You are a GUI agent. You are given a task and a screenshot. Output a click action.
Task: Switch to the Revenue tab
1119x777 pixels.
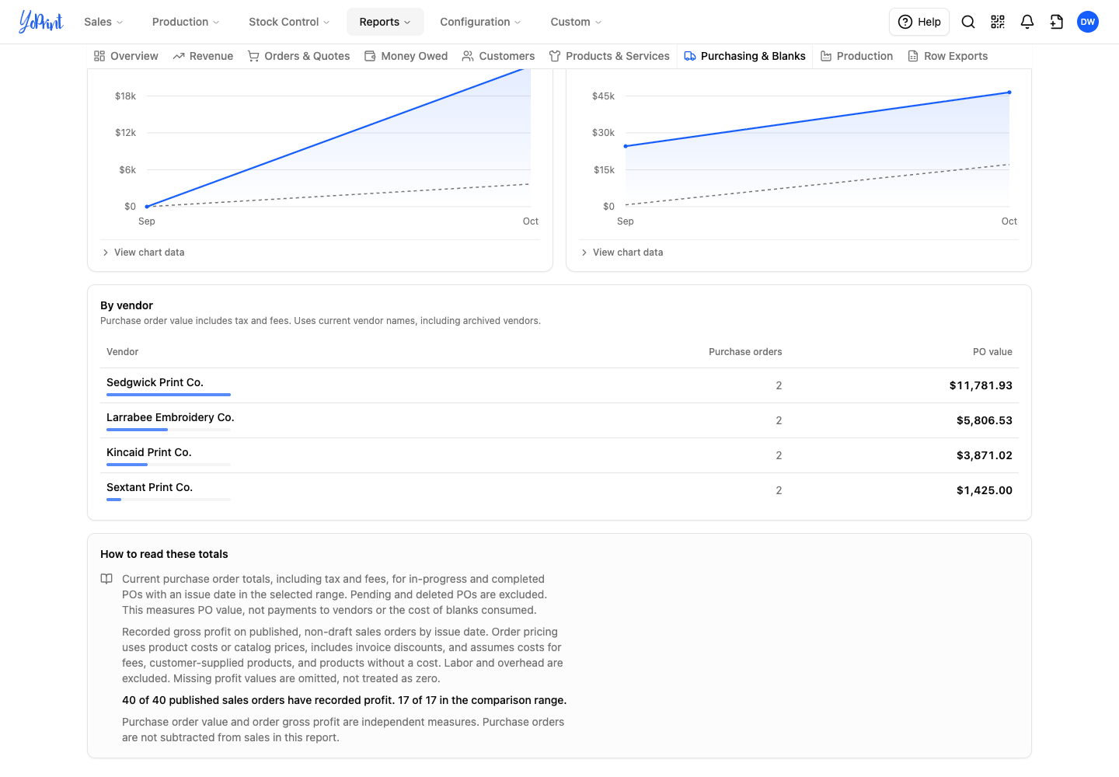(x=203, y=56)
